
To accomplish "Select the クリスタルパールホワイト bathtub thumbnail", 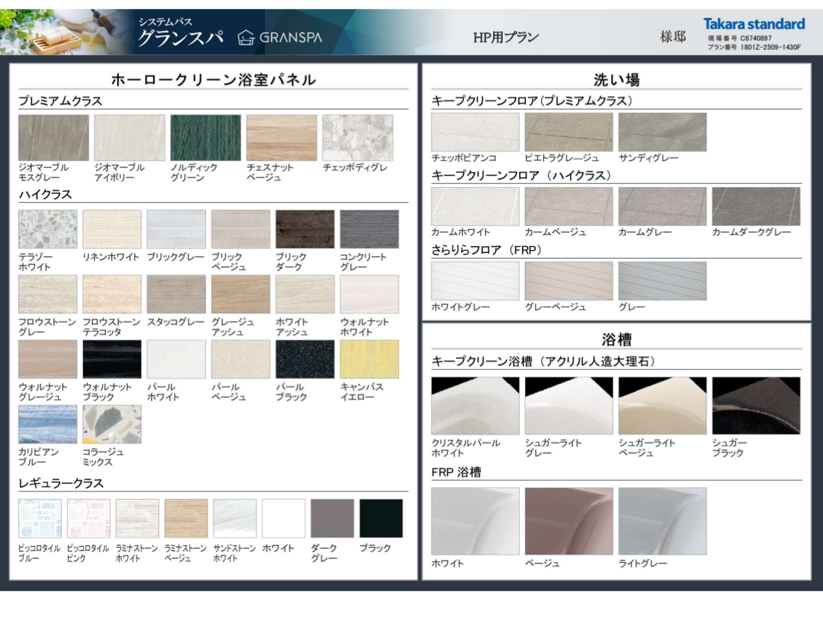I will click(x=475, y=405).
